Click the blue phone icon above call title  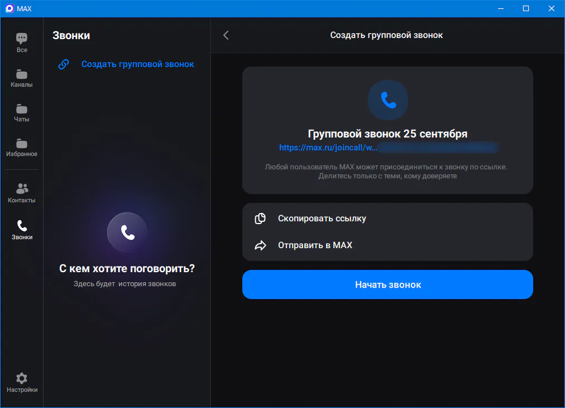[x=387, y=100]
